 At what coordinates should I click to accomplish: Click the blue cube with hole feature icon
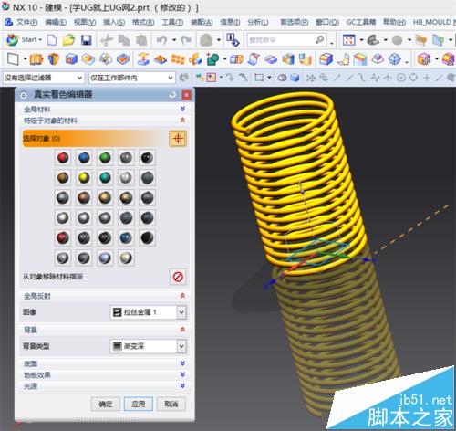[71, 59]
